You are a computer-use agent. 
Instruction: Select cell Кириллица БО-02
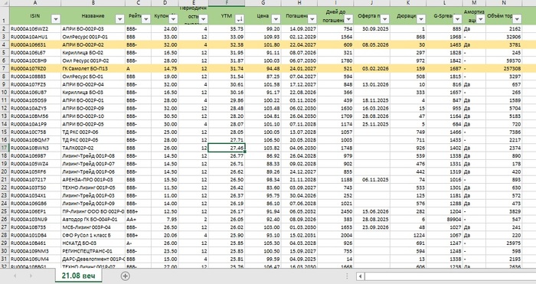[x=93, y=53]
